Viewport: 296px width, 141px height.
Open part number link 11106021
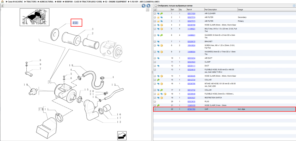[191, 29]
